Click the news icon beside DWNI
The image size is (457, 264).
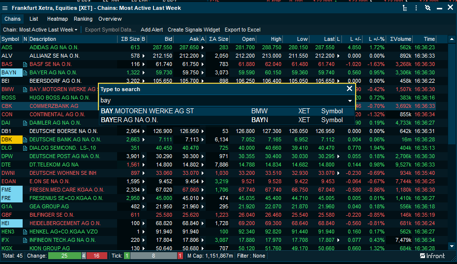tap(25, 173)
